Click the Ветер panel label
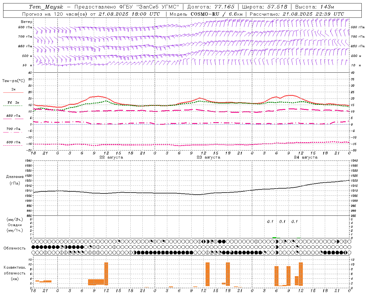Viewport: 366px width, 293px height. coord(27,22)
